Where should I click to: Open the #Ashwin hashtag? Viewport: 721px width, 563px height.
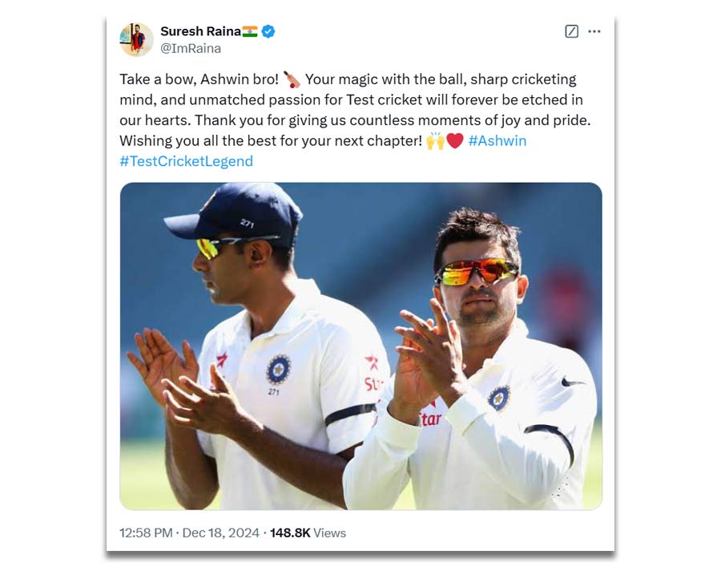[x=497, y=140]
